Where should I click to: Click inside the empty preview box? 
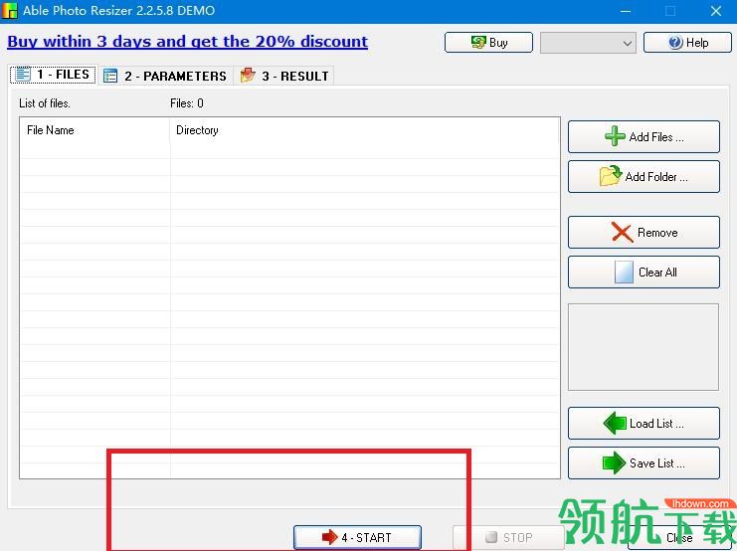[643, 347]
